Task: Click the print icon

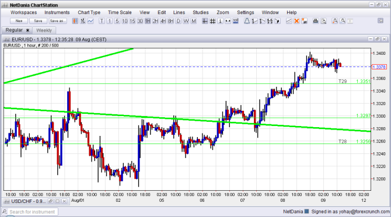Action: (316, 21)
